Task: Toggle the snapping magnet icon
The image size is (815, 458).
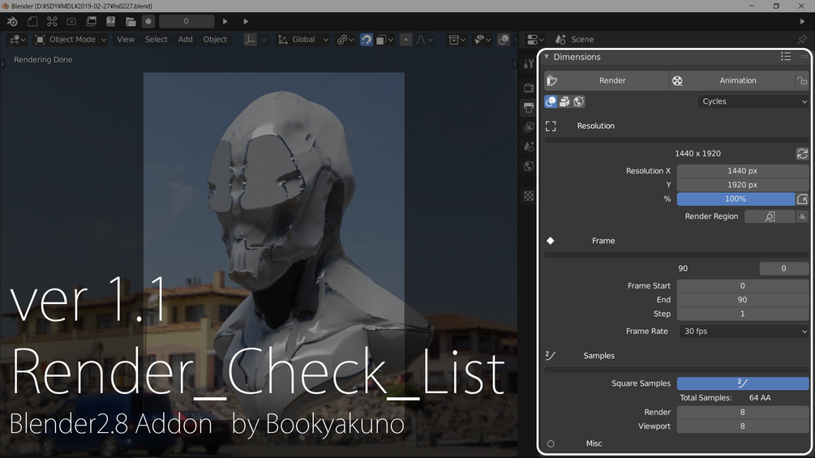Action: [x=367, y=40]
